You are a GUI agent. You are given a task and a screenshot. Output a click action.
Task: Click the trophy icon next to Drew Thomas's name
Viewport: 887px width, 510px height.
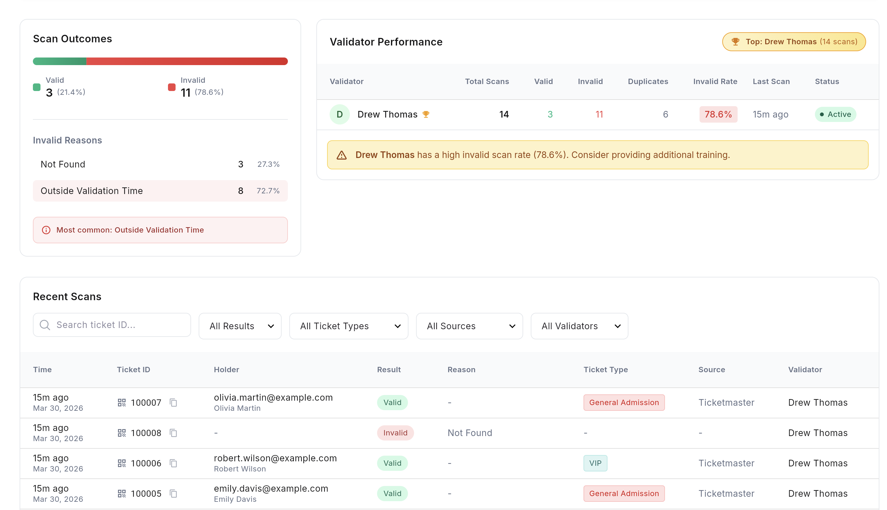click(426, 114)
